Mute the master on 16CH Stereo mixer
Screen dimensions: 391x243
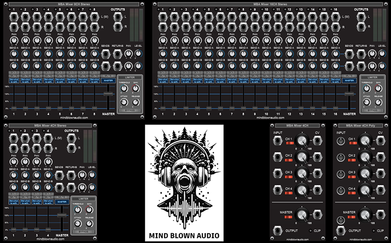pyautogui.click(x=349, y=76)
